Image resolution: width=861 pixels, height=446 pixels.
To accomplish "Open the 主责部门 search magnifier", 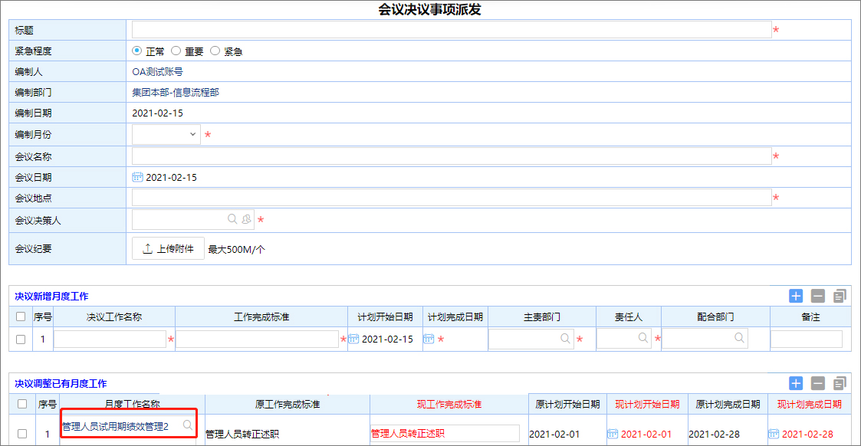I will (x=566, y=337).
